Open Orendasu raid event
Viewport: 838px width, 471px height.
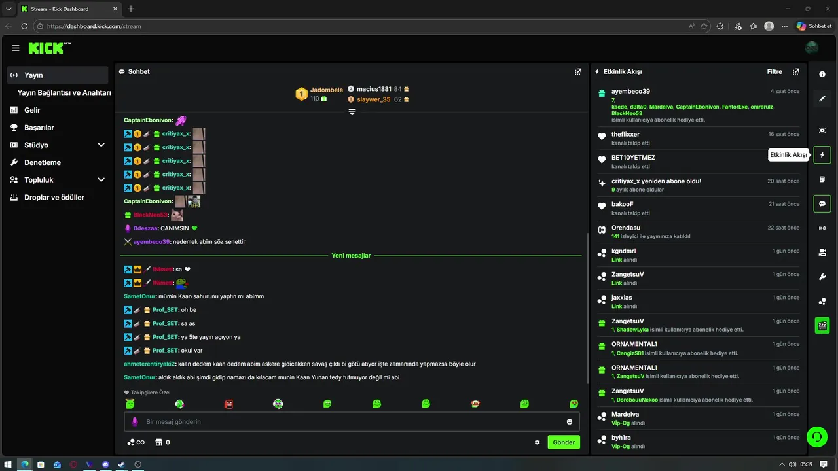point(699,232)
